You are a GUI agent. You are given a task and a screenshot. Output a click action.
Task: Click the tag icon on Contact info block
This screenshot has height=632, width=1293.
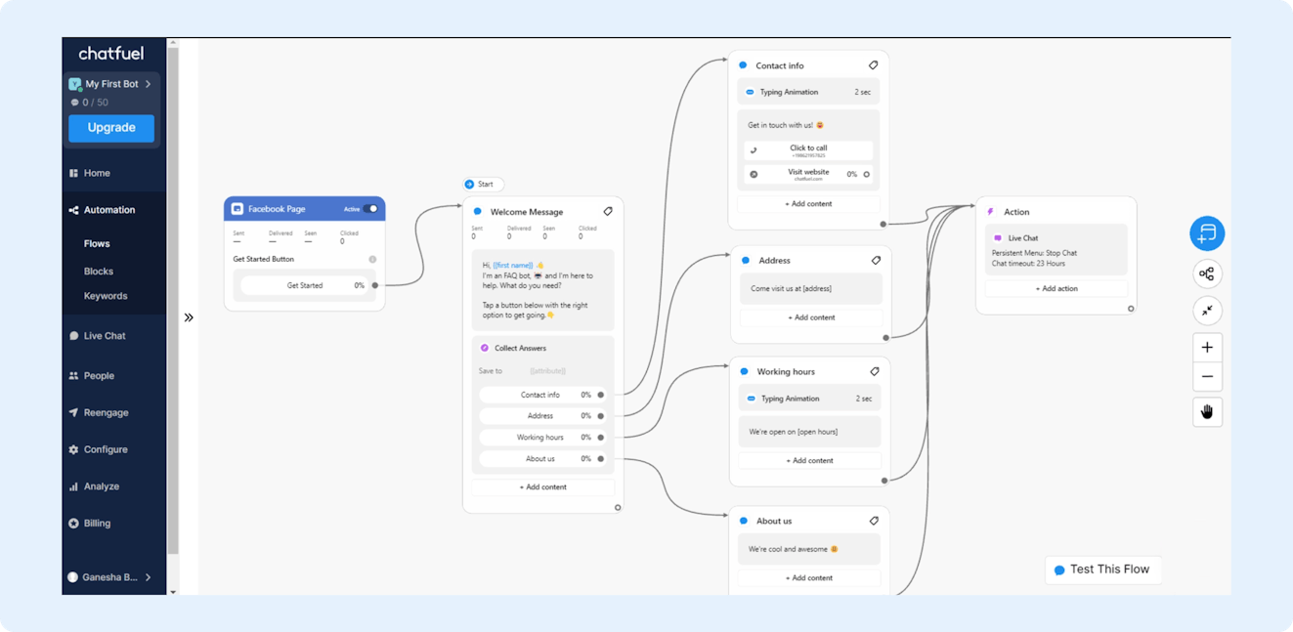click(874, 65)
